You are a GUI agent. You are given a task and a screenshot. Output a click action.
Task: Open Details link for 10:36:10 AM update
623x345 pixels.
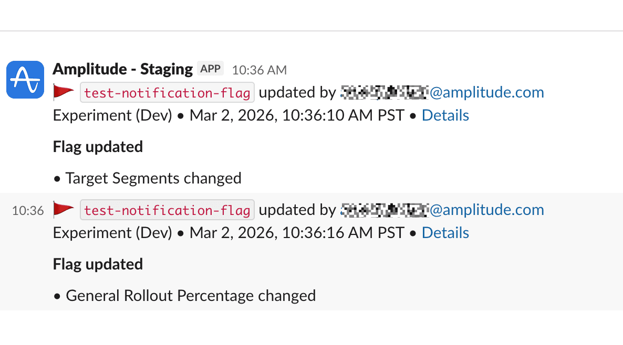[445, 115]
